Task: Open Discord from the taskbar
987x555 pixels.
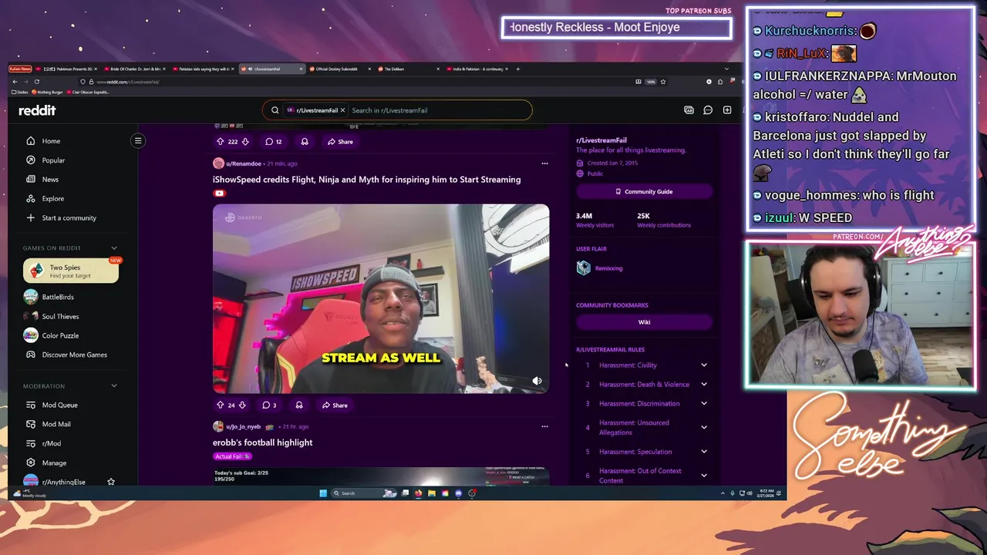Action: click(x=459, y=493)
